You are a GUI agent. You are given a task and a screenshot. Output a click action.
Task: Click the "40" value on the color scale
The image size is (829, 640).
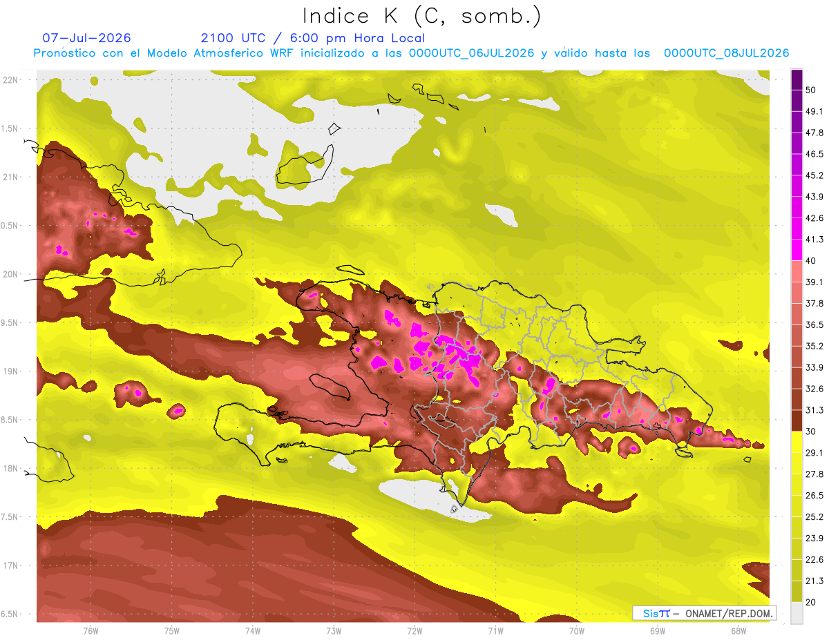811,260
